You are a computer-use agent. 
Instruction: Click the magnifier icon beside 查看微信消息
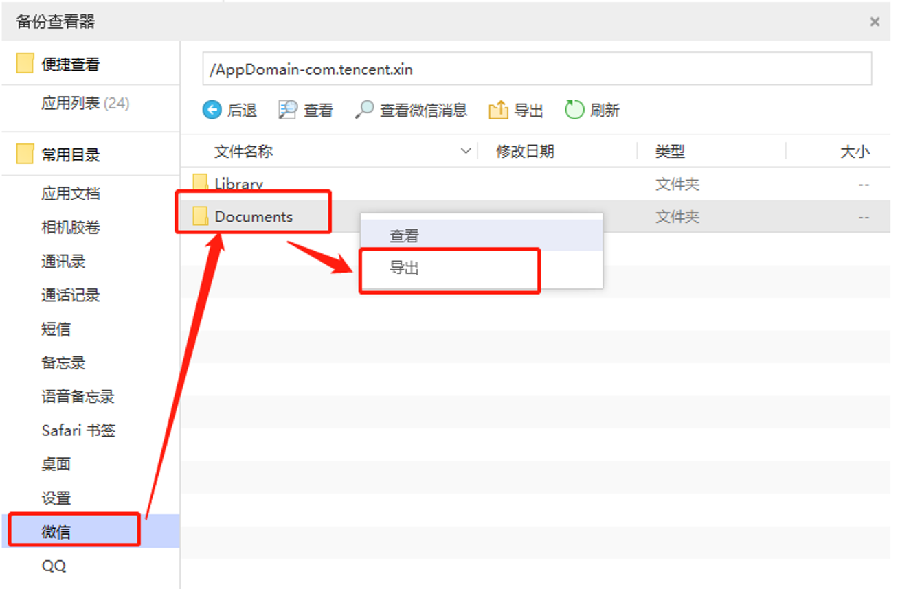364,110
